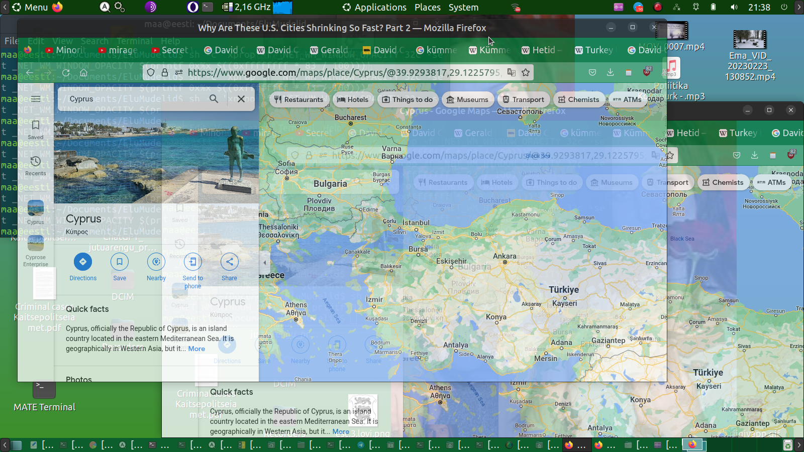Image resolution: width=804 pixels, height=452 pixels.
Task: Open the Google Maps hamburger menu
Action: 36,99
